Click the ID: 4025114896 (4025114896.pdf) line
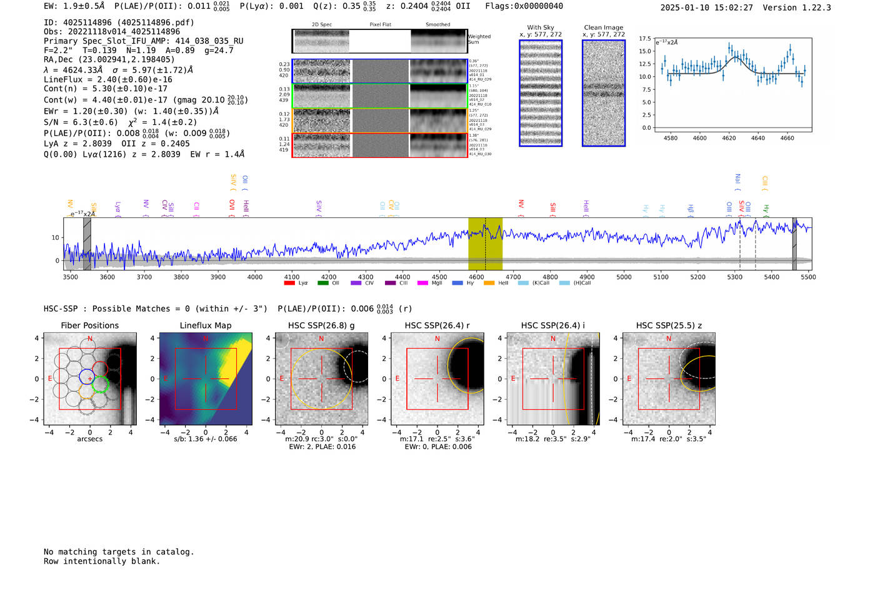This screenshot has width=875, height=595. (119, 22)
